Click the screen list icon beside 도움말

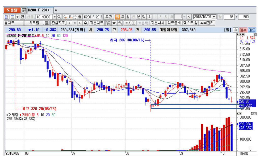tap(24, 10)
